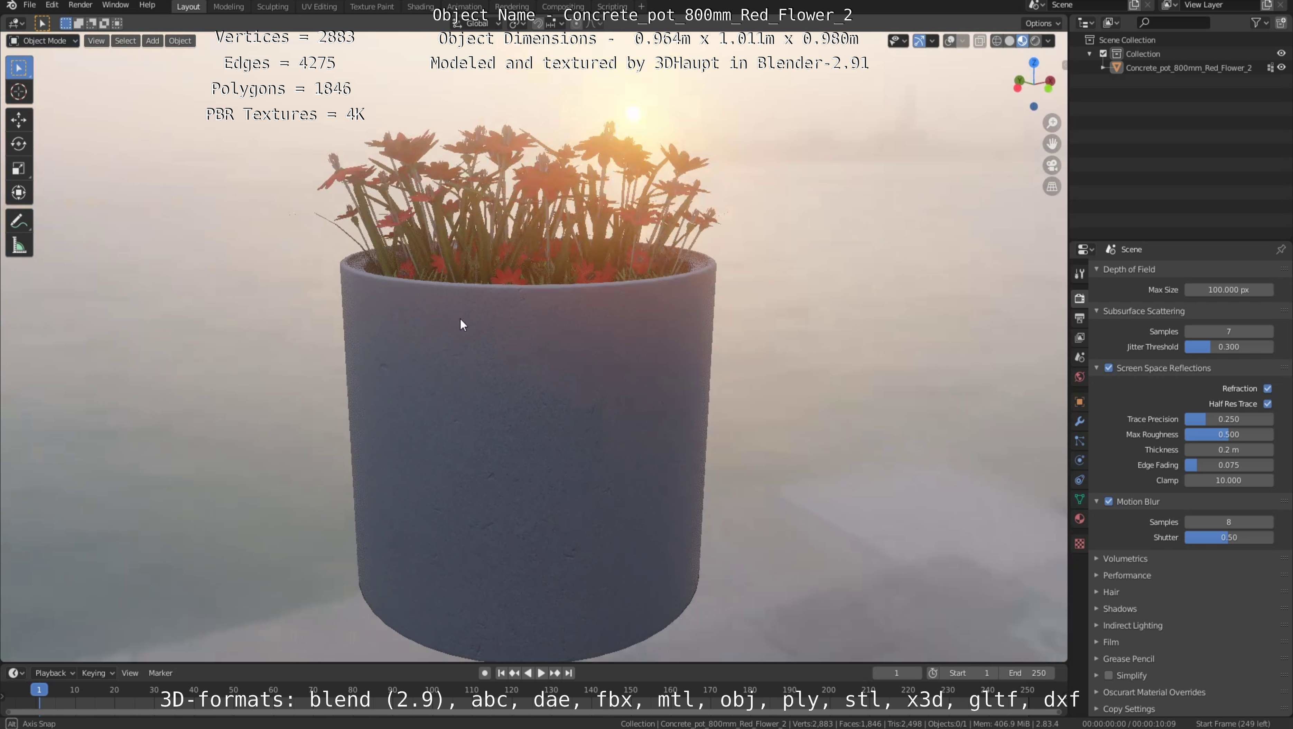The image size is (1293, 729).
Task: Open the Options dropdown in viewport
Action: click(x=1042, y=23)
